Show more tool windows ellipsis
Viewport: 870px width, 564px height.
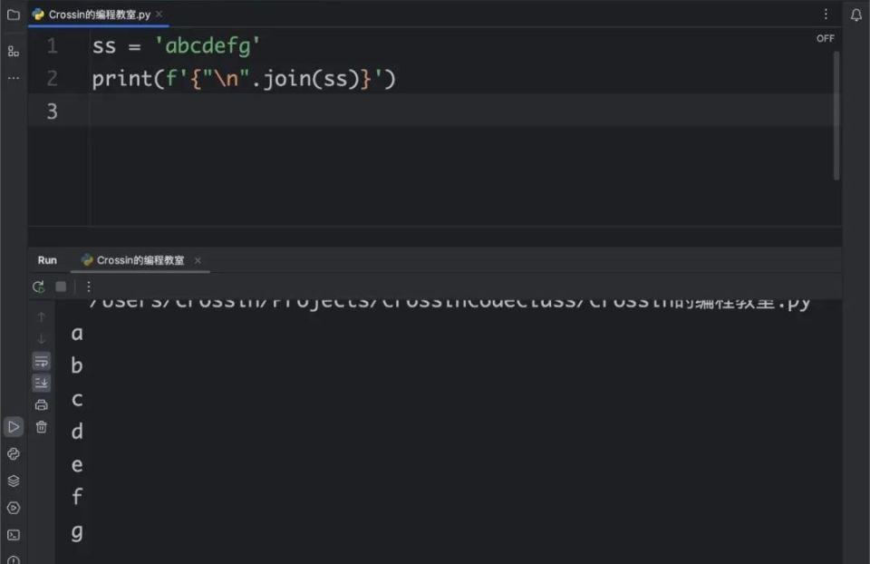coord(14,78)
